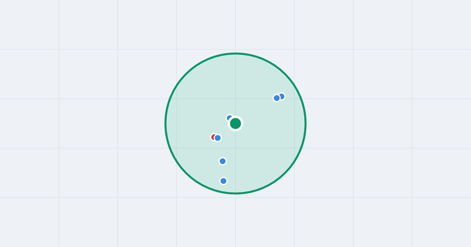Click the front blue dot of the upper-right pair
471x247 pixels.
tap(277, 98)
